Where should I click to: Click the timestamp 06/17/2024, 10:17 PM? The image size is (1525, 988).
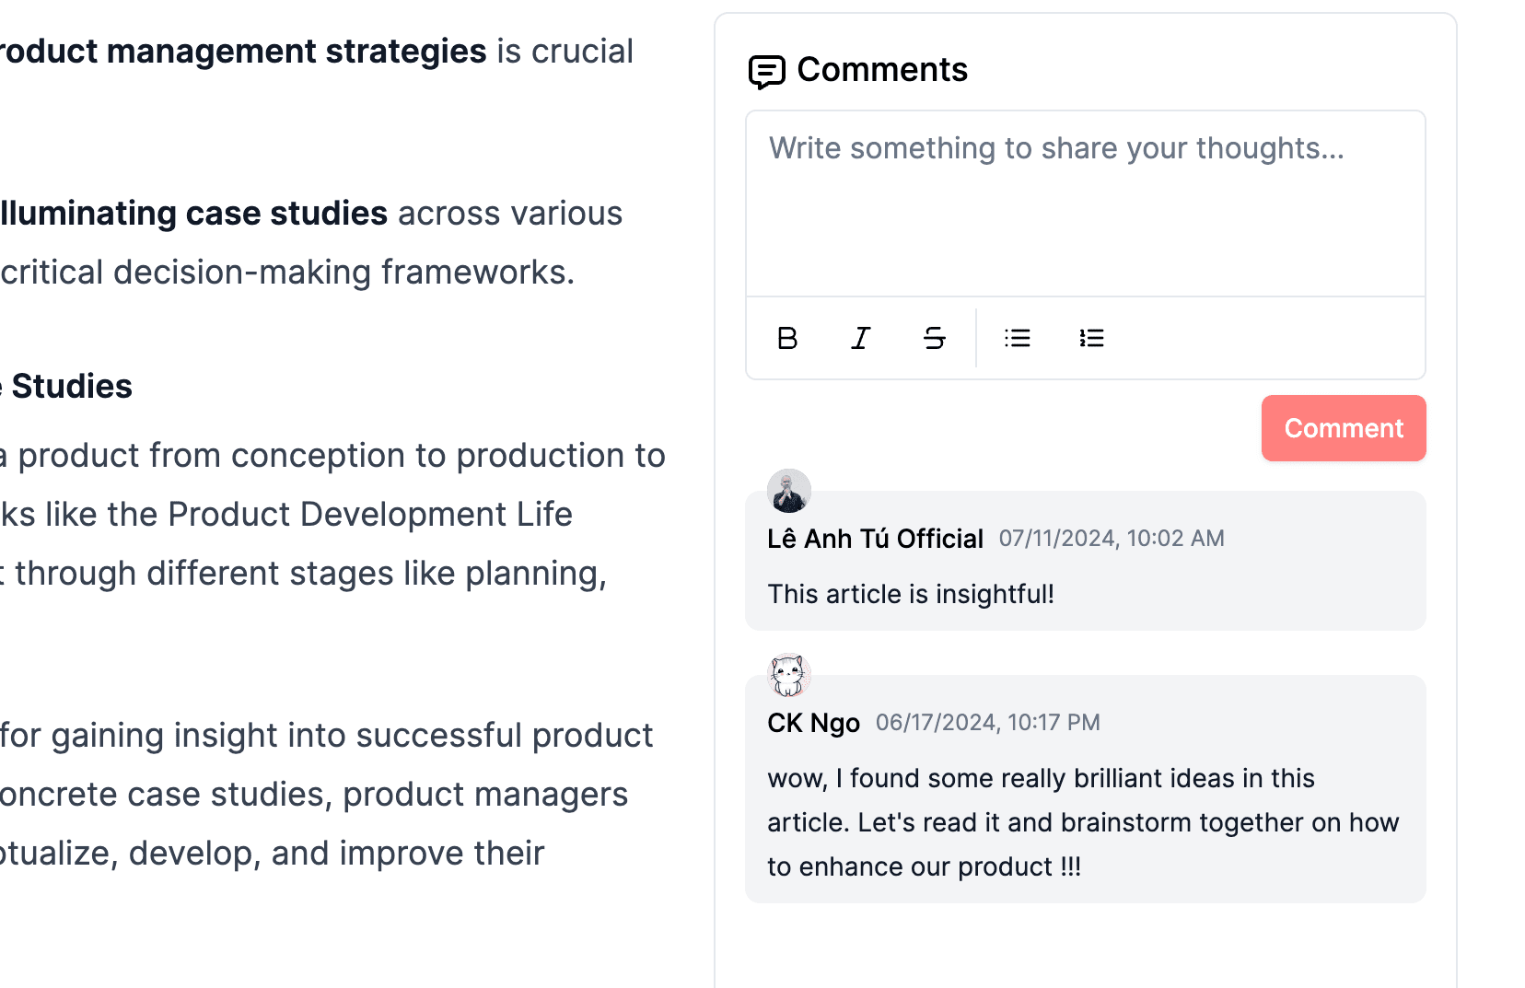tap(989, 722)
